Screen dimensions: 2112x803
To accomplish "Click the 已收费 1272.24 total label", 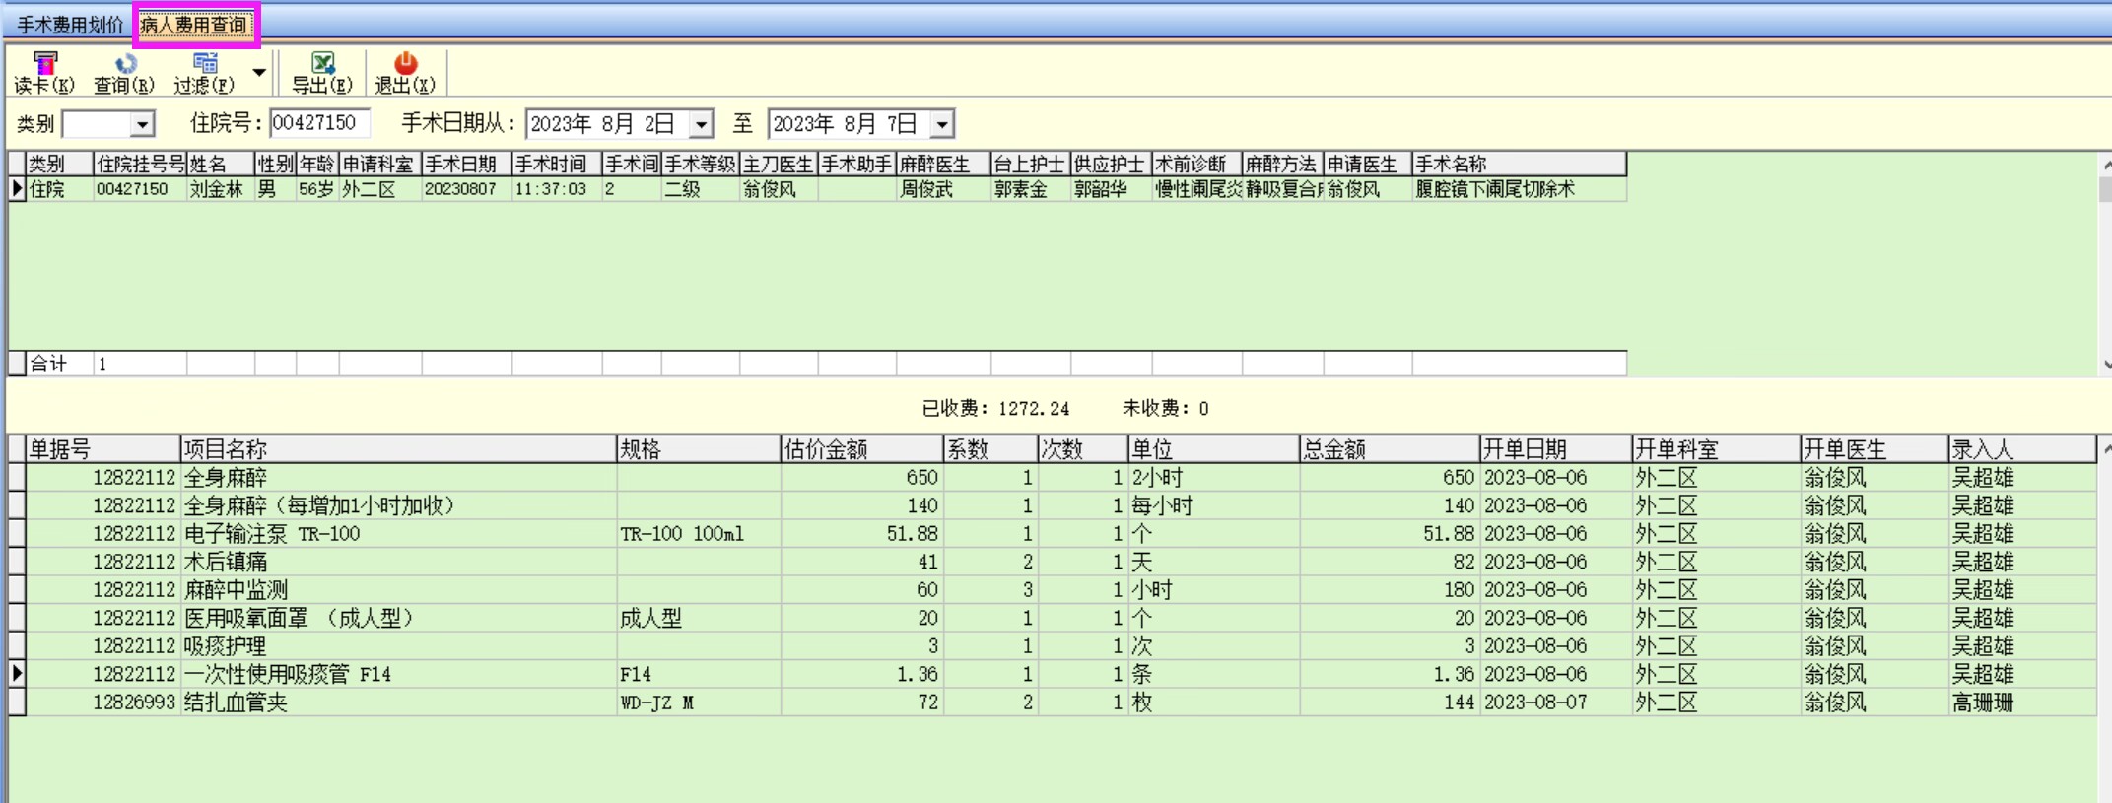I will pos(995,408).
